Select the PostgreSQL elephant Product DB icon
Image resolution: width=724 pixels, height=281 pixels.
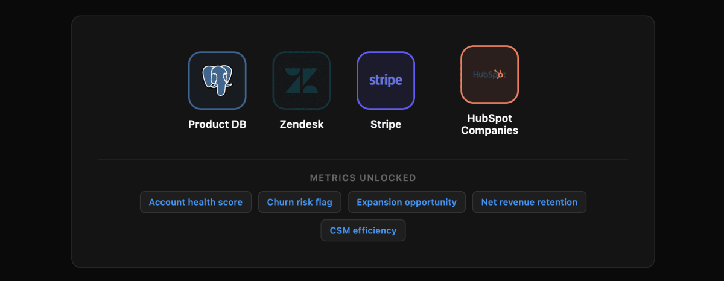(217, 80)
